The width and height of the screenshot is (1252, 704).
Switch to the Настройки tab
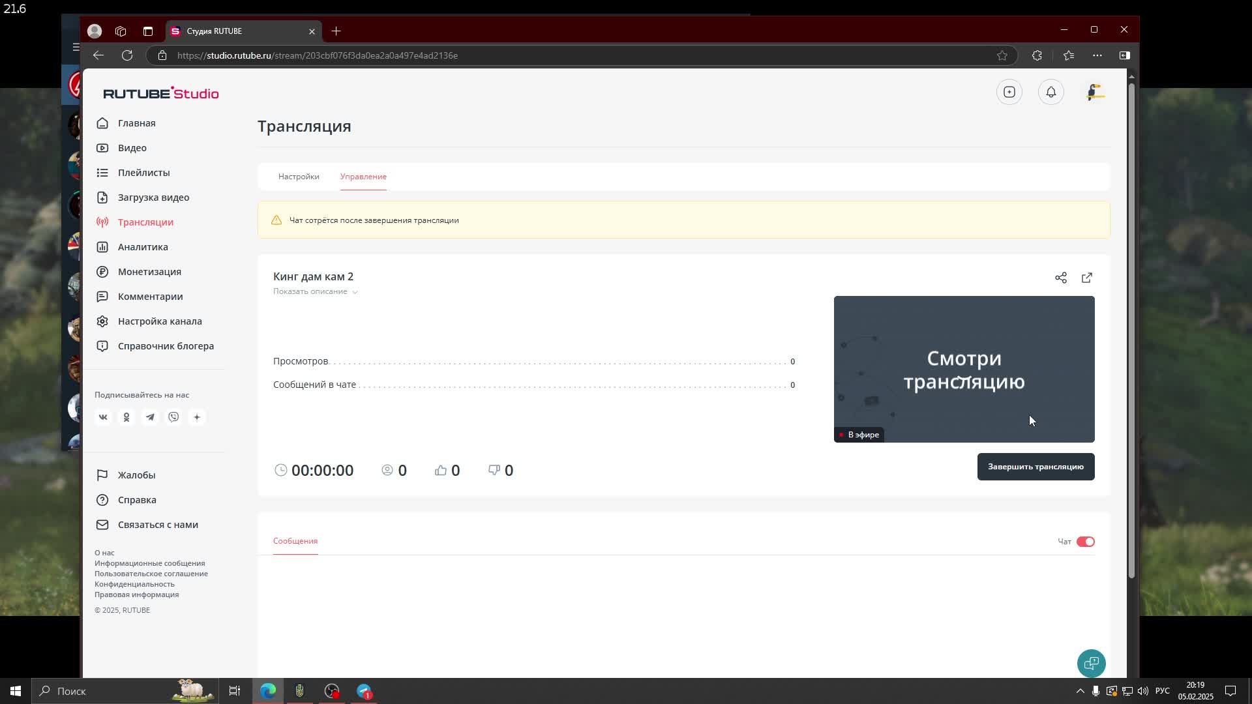(x=299, y=177)
